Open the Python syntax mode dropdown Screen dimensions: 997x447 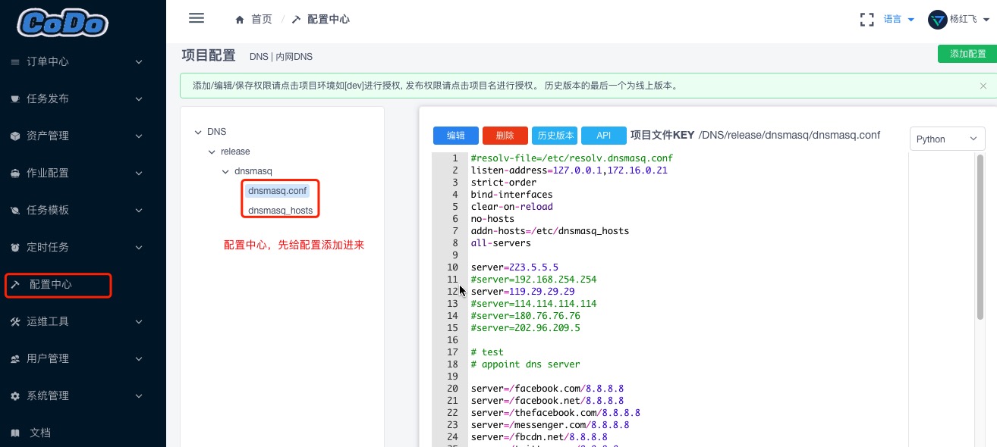coord(947,139)
